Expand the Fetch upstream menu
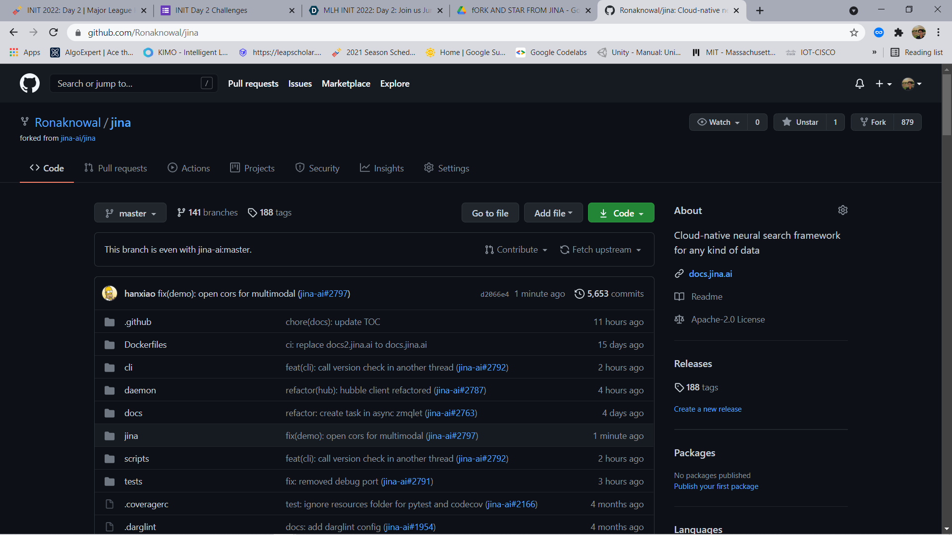952x535 pixels. pyautogui.click(x=600, y=250)
